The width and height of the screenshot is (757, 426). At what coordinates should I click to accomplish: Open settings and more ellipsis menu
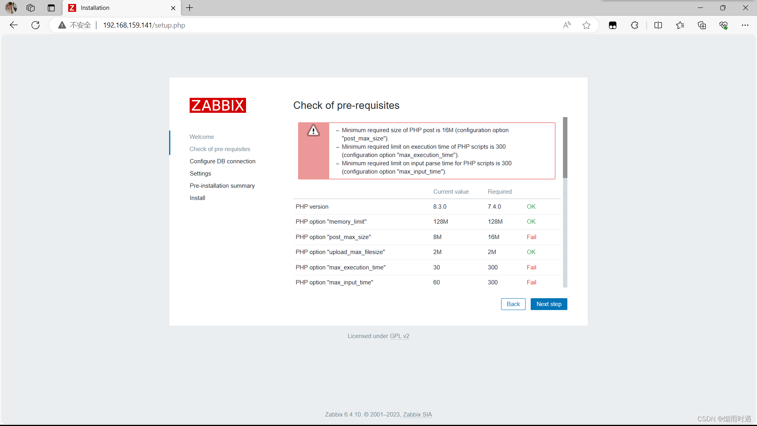click(x=745, y=25)
